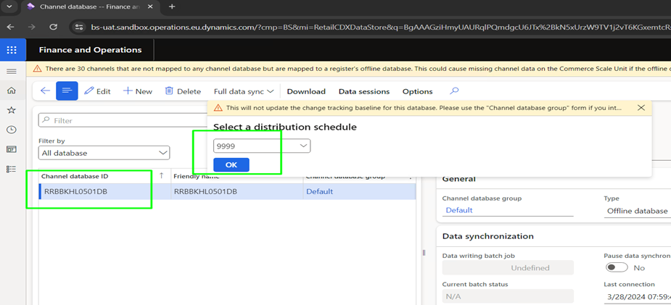This screenshot has height=305, width=671.
Task: Toggle the list view button
Action: [x=67, y=91]
